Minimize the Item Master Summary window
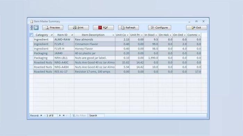This screenshot has width=243, height=136. [190, 21]
